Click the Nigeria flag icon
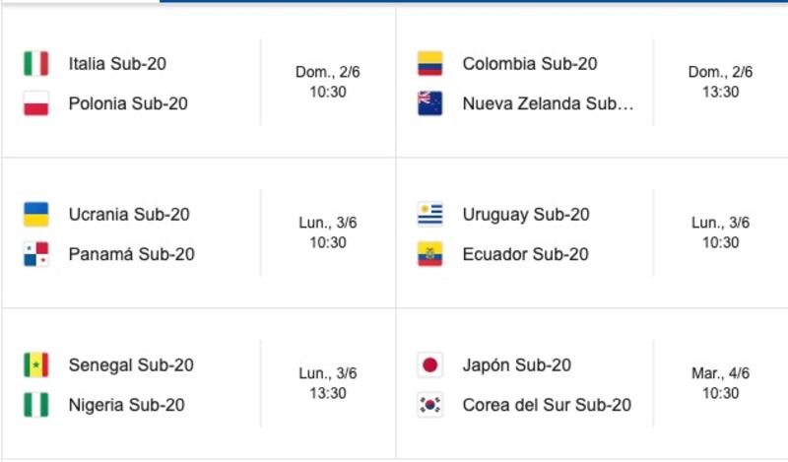The width and height of the screenshot is (788, 462). 36,405
